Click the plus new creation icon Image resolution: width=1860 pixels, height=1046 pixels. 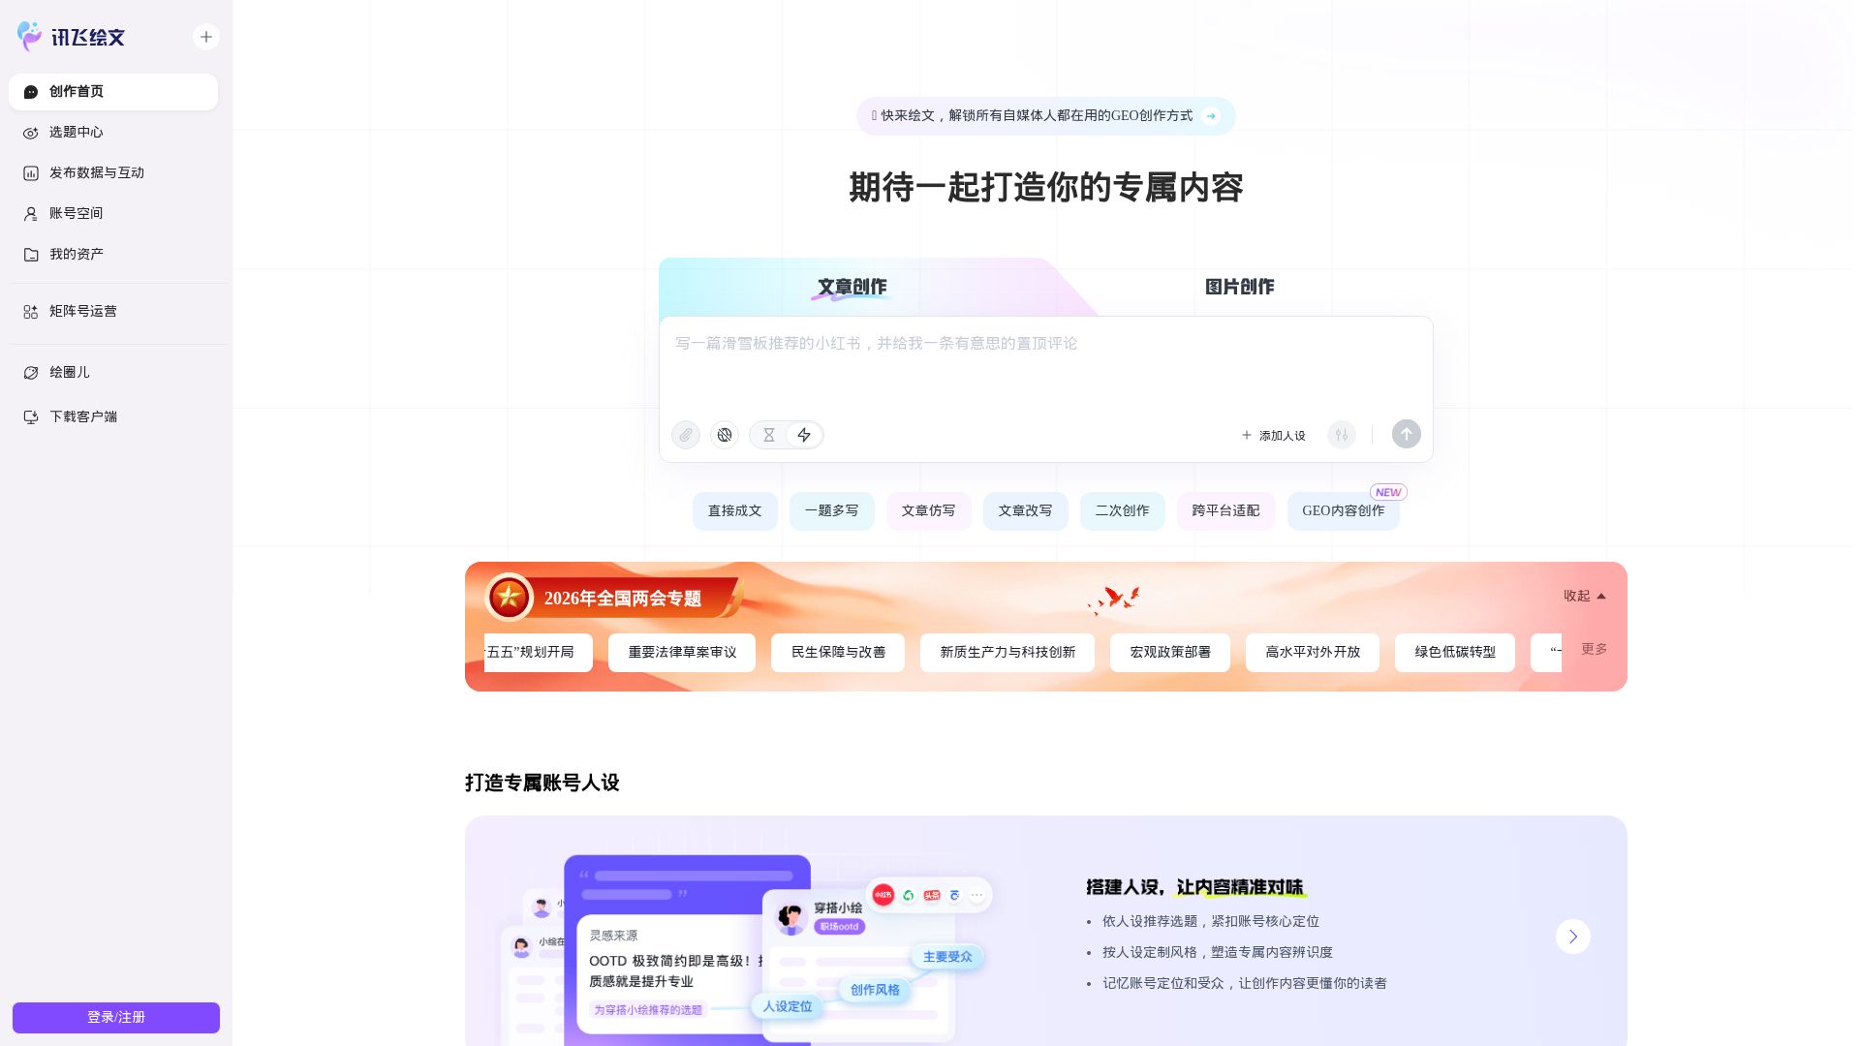[206, 37]
